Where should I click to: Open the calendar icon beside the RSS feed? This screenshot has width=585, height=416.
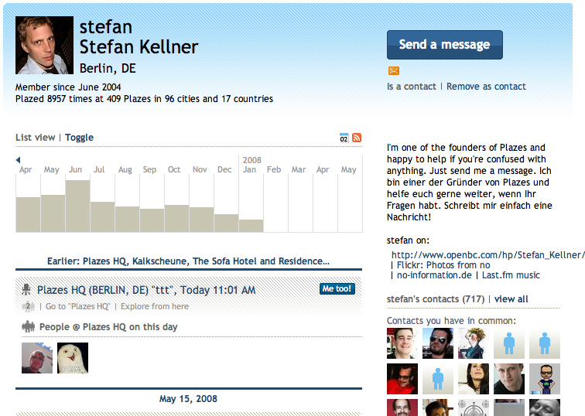344,138
